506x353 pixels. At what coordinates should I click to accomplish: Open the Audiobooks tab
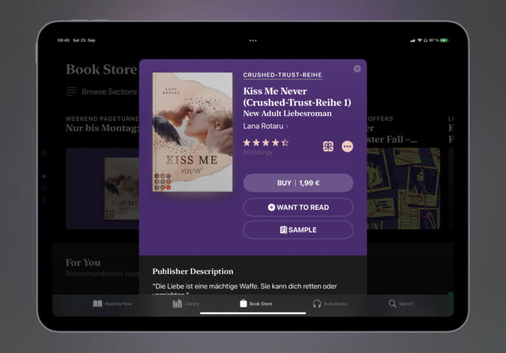(330, 304)
